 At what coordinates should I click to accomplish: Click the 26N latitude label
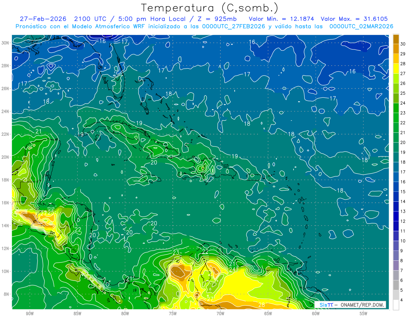pyautogui.click(x=6, y=89)
